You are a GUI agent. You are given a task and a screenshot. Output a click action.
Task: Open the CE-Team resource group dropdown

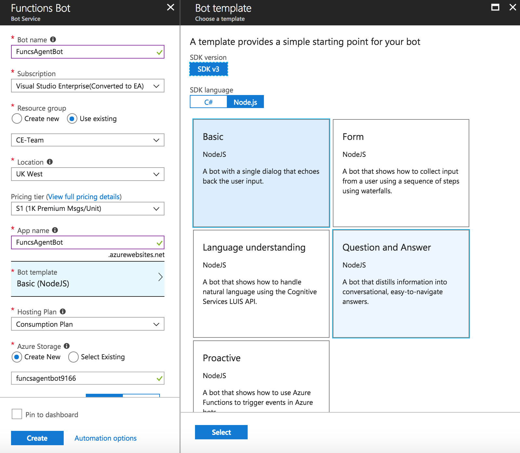[x=88, y=140]
